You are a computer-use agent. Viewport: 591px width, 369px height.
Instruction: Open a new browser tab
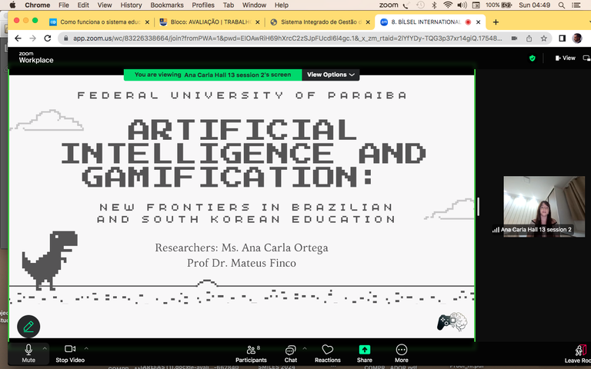496,22
